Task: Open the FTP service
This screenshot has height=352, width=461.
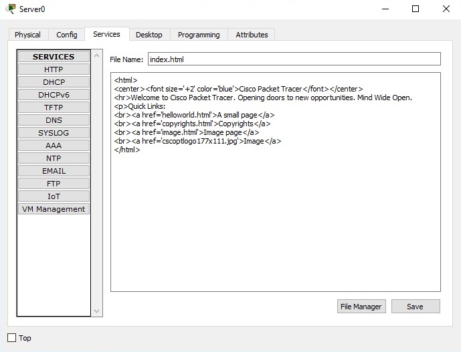Action: click(x=54, y=184)
